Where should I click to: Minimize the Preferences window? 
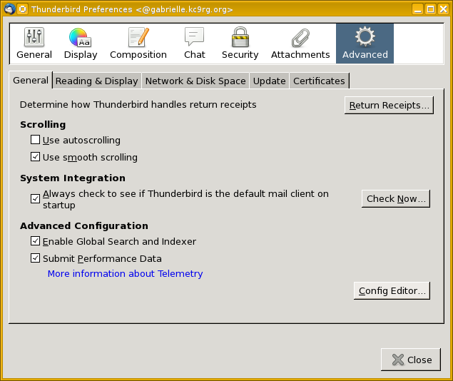[x=417, y=9]
